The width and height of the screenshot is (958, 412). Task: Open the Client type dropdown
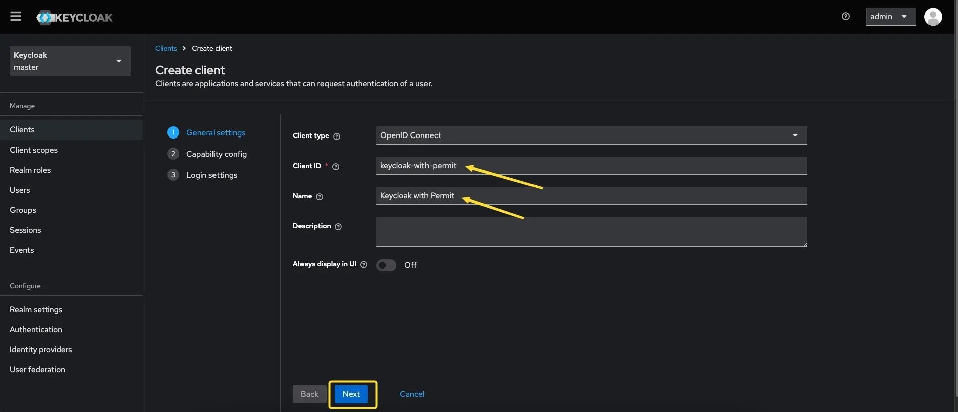click(591, 135)
